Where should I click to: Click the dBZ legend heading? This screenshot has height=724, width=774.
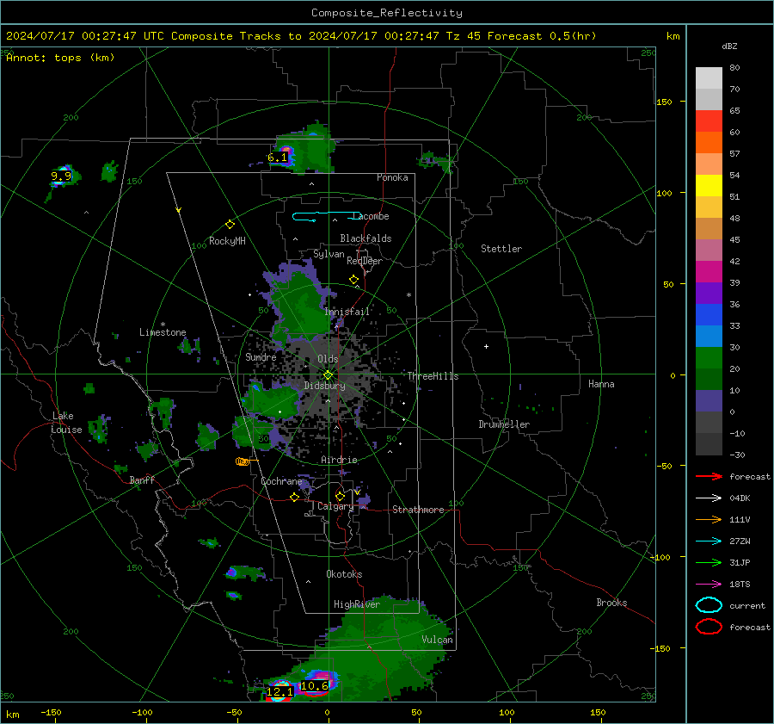729,46
